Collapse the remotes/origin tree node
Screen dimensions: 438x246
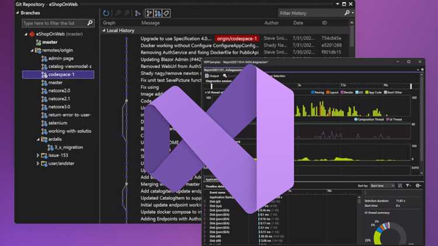point(32,50)
